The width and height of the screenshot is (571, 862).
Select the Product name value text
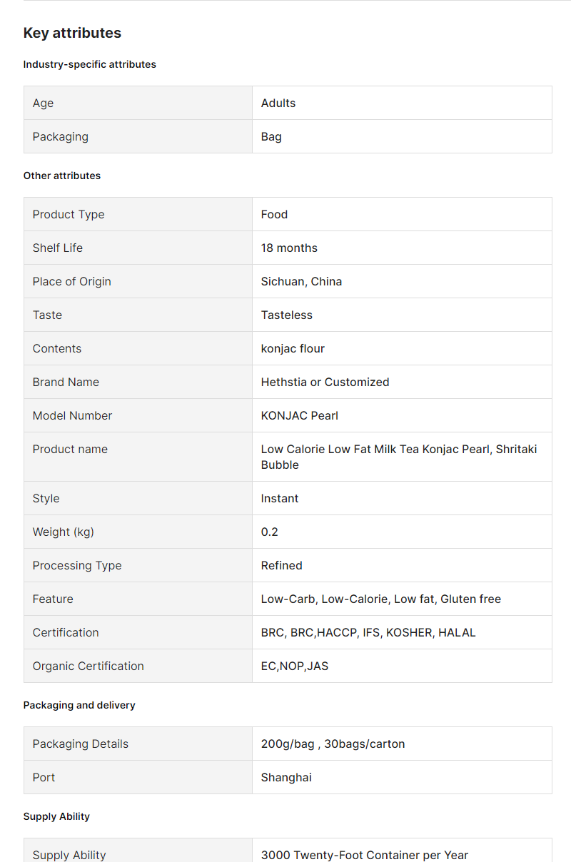(399, 457)
